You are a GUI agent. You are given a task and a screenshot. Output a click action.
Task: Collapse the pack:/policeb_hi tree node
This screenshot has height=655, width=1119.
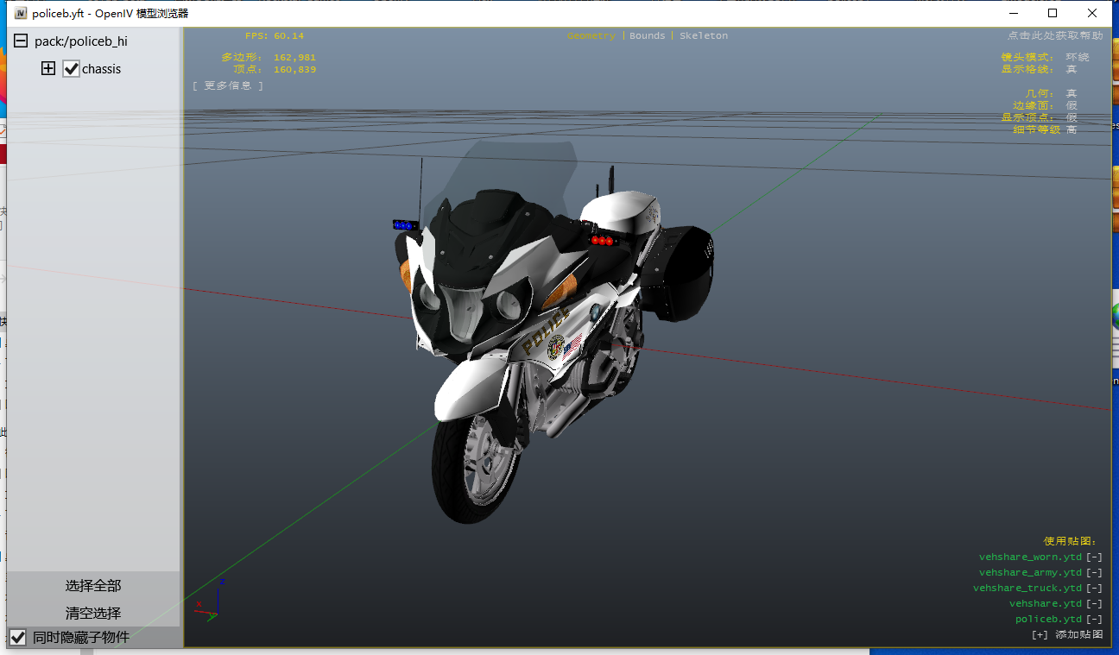click(20, 41)
